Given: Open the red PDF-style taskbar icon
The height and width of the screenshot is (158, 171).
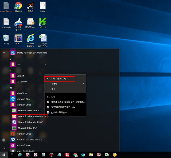Looking at the screenshot, I should pyautogui.click(x=99, y=155).
